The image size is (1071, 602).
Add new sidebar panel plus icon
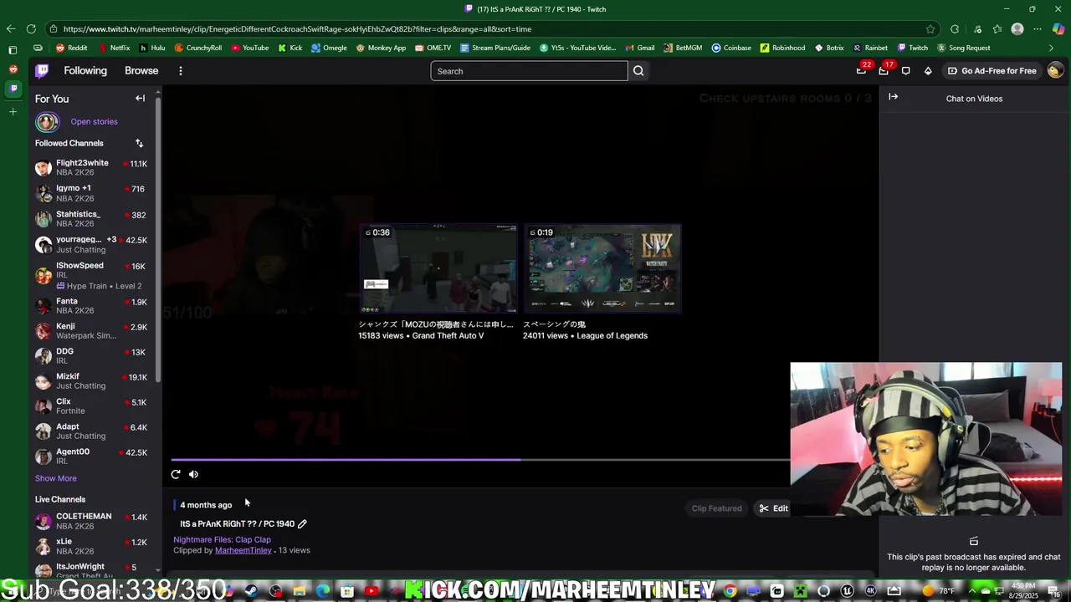pos(13,111)
